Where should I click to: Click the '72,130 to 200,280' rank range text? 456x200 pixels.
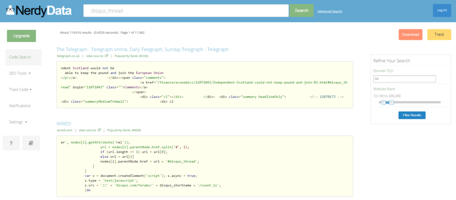pos(388,96)
